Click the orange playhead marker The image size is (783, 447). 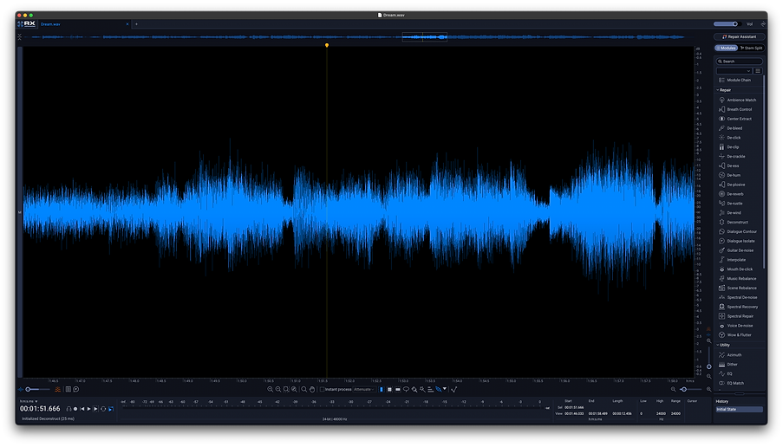[327, 45]
